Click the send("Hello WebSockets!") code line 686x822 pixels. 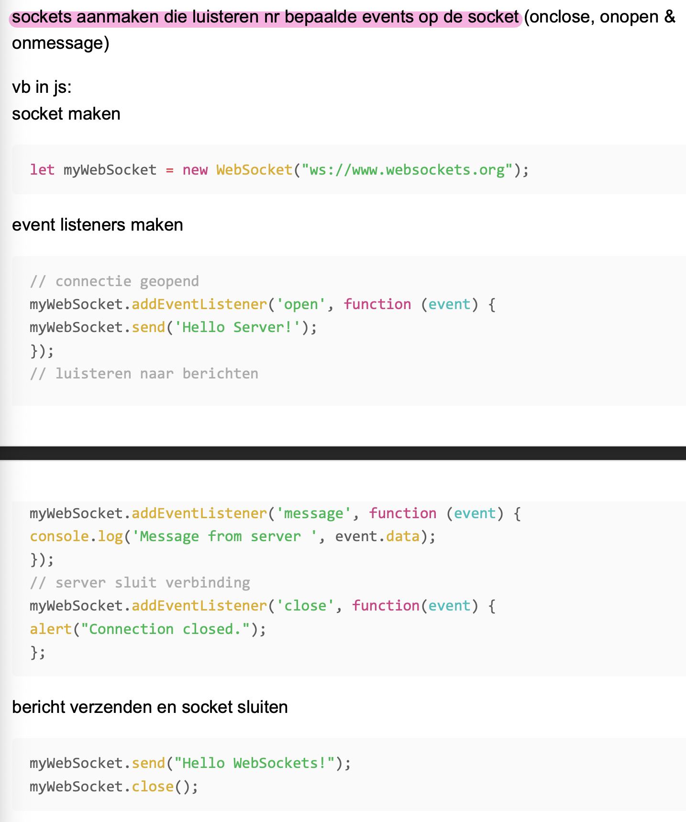point(190,763)
